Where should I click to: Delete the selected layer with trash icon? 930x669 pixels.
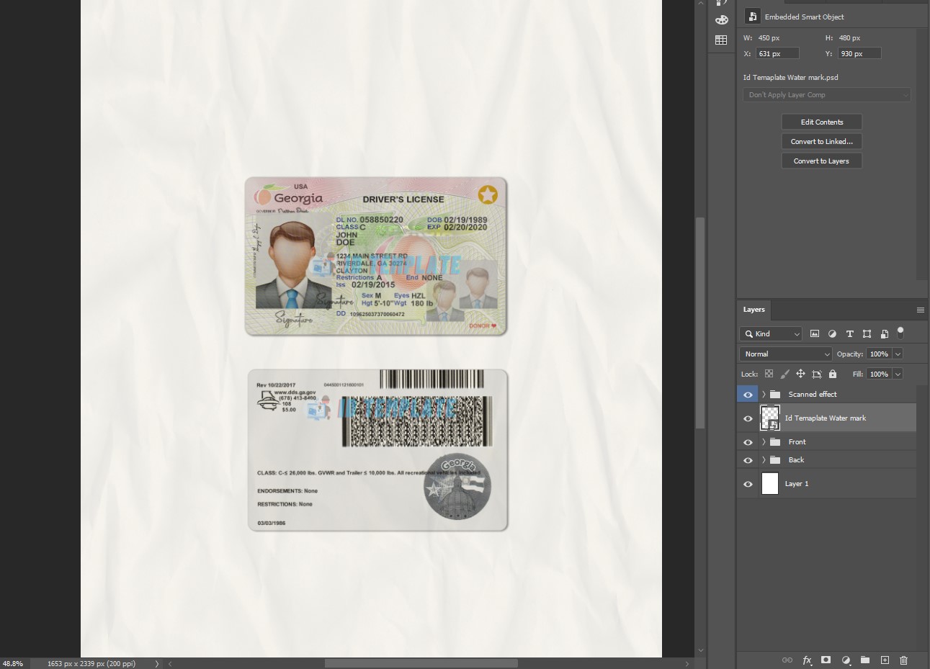click(904, 660)
